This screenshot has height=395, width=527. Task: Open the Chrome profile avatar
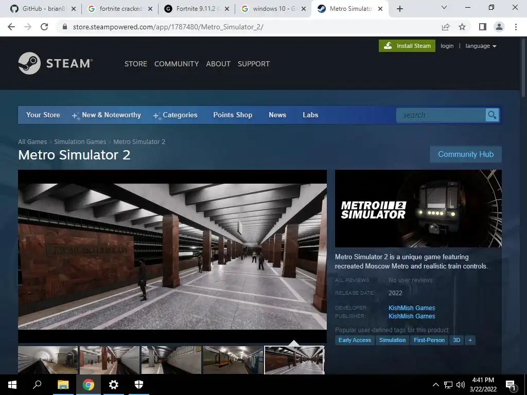point(499,27)
